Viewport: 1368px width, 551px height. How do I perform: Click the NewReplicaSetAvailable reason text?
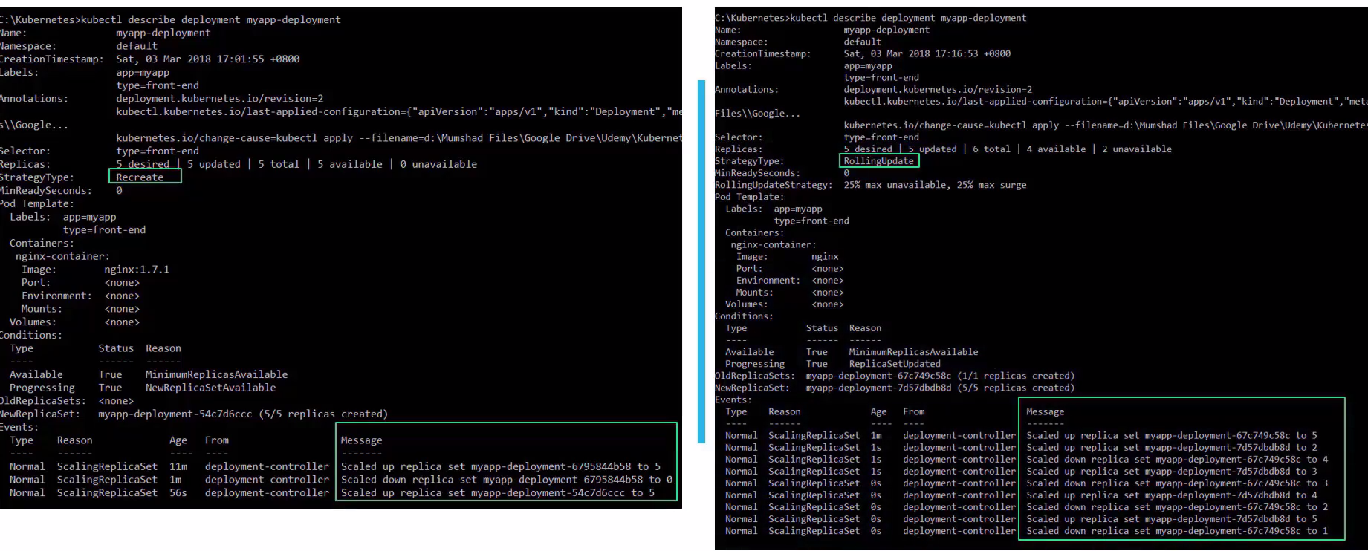[x=210, y=388]
